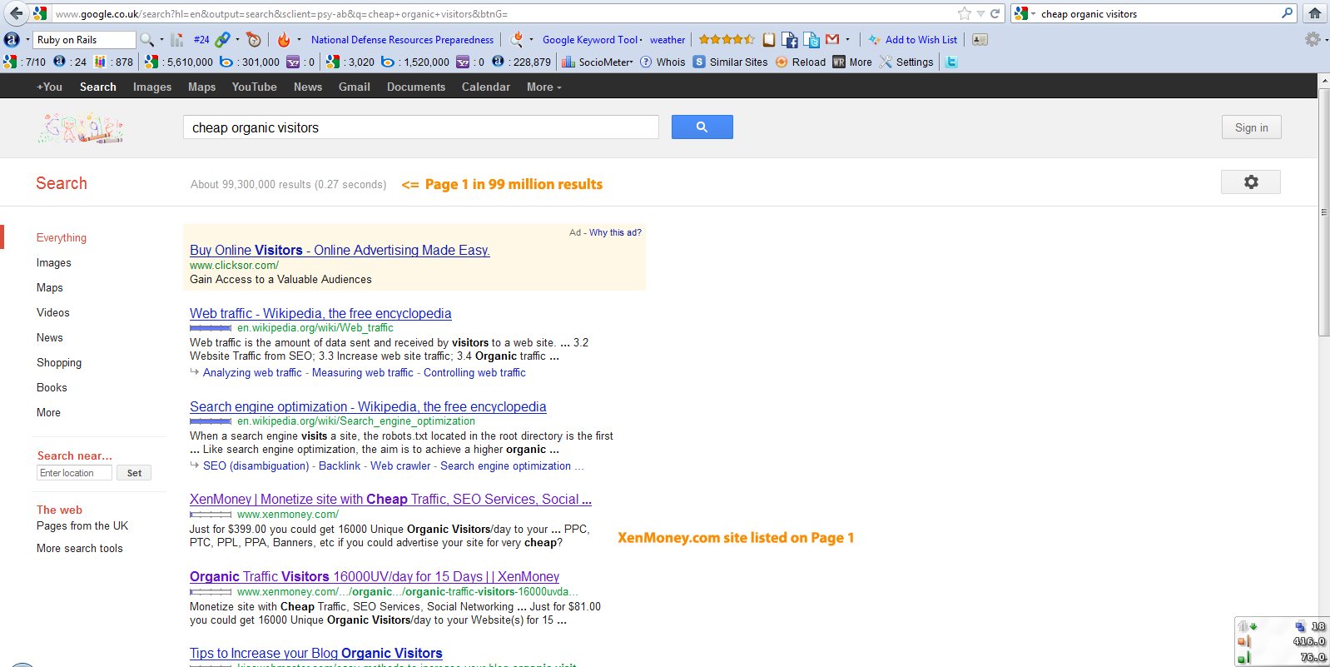1330x667 pixels.
Task: Click the Set location button
Action: pyautogui.click(x=134, y=473)
